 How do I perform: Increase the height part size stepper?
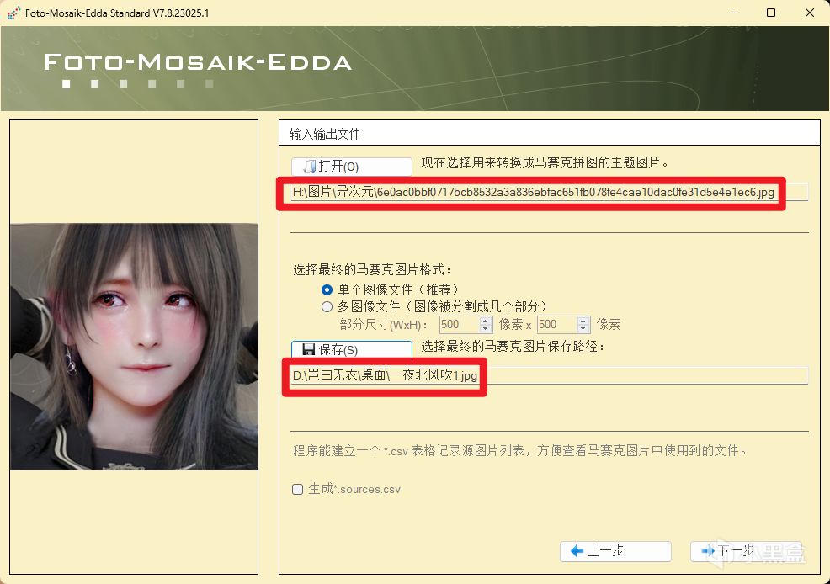[x=583, y=321]
